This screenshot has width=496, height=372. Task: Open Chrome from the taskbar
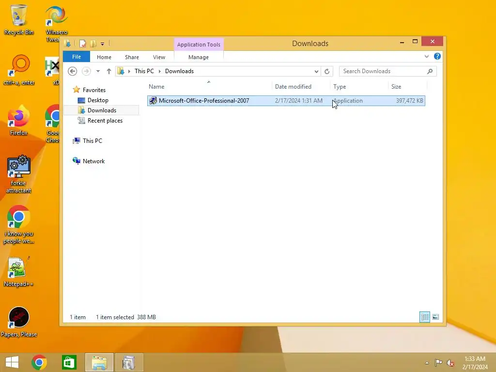click(x=39, y=362)
